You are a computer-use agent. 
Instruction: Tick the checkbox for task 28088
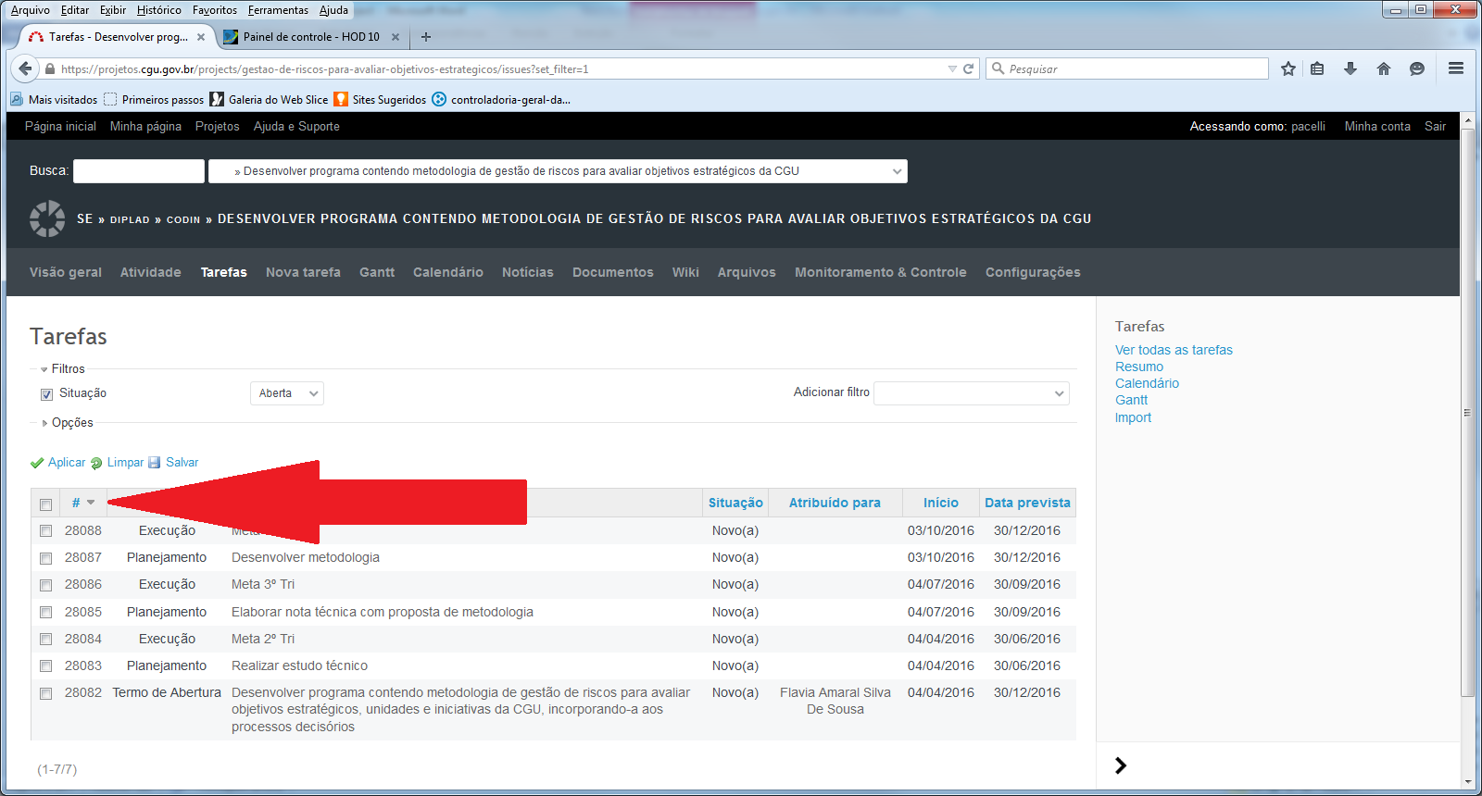tap(45, 531)
